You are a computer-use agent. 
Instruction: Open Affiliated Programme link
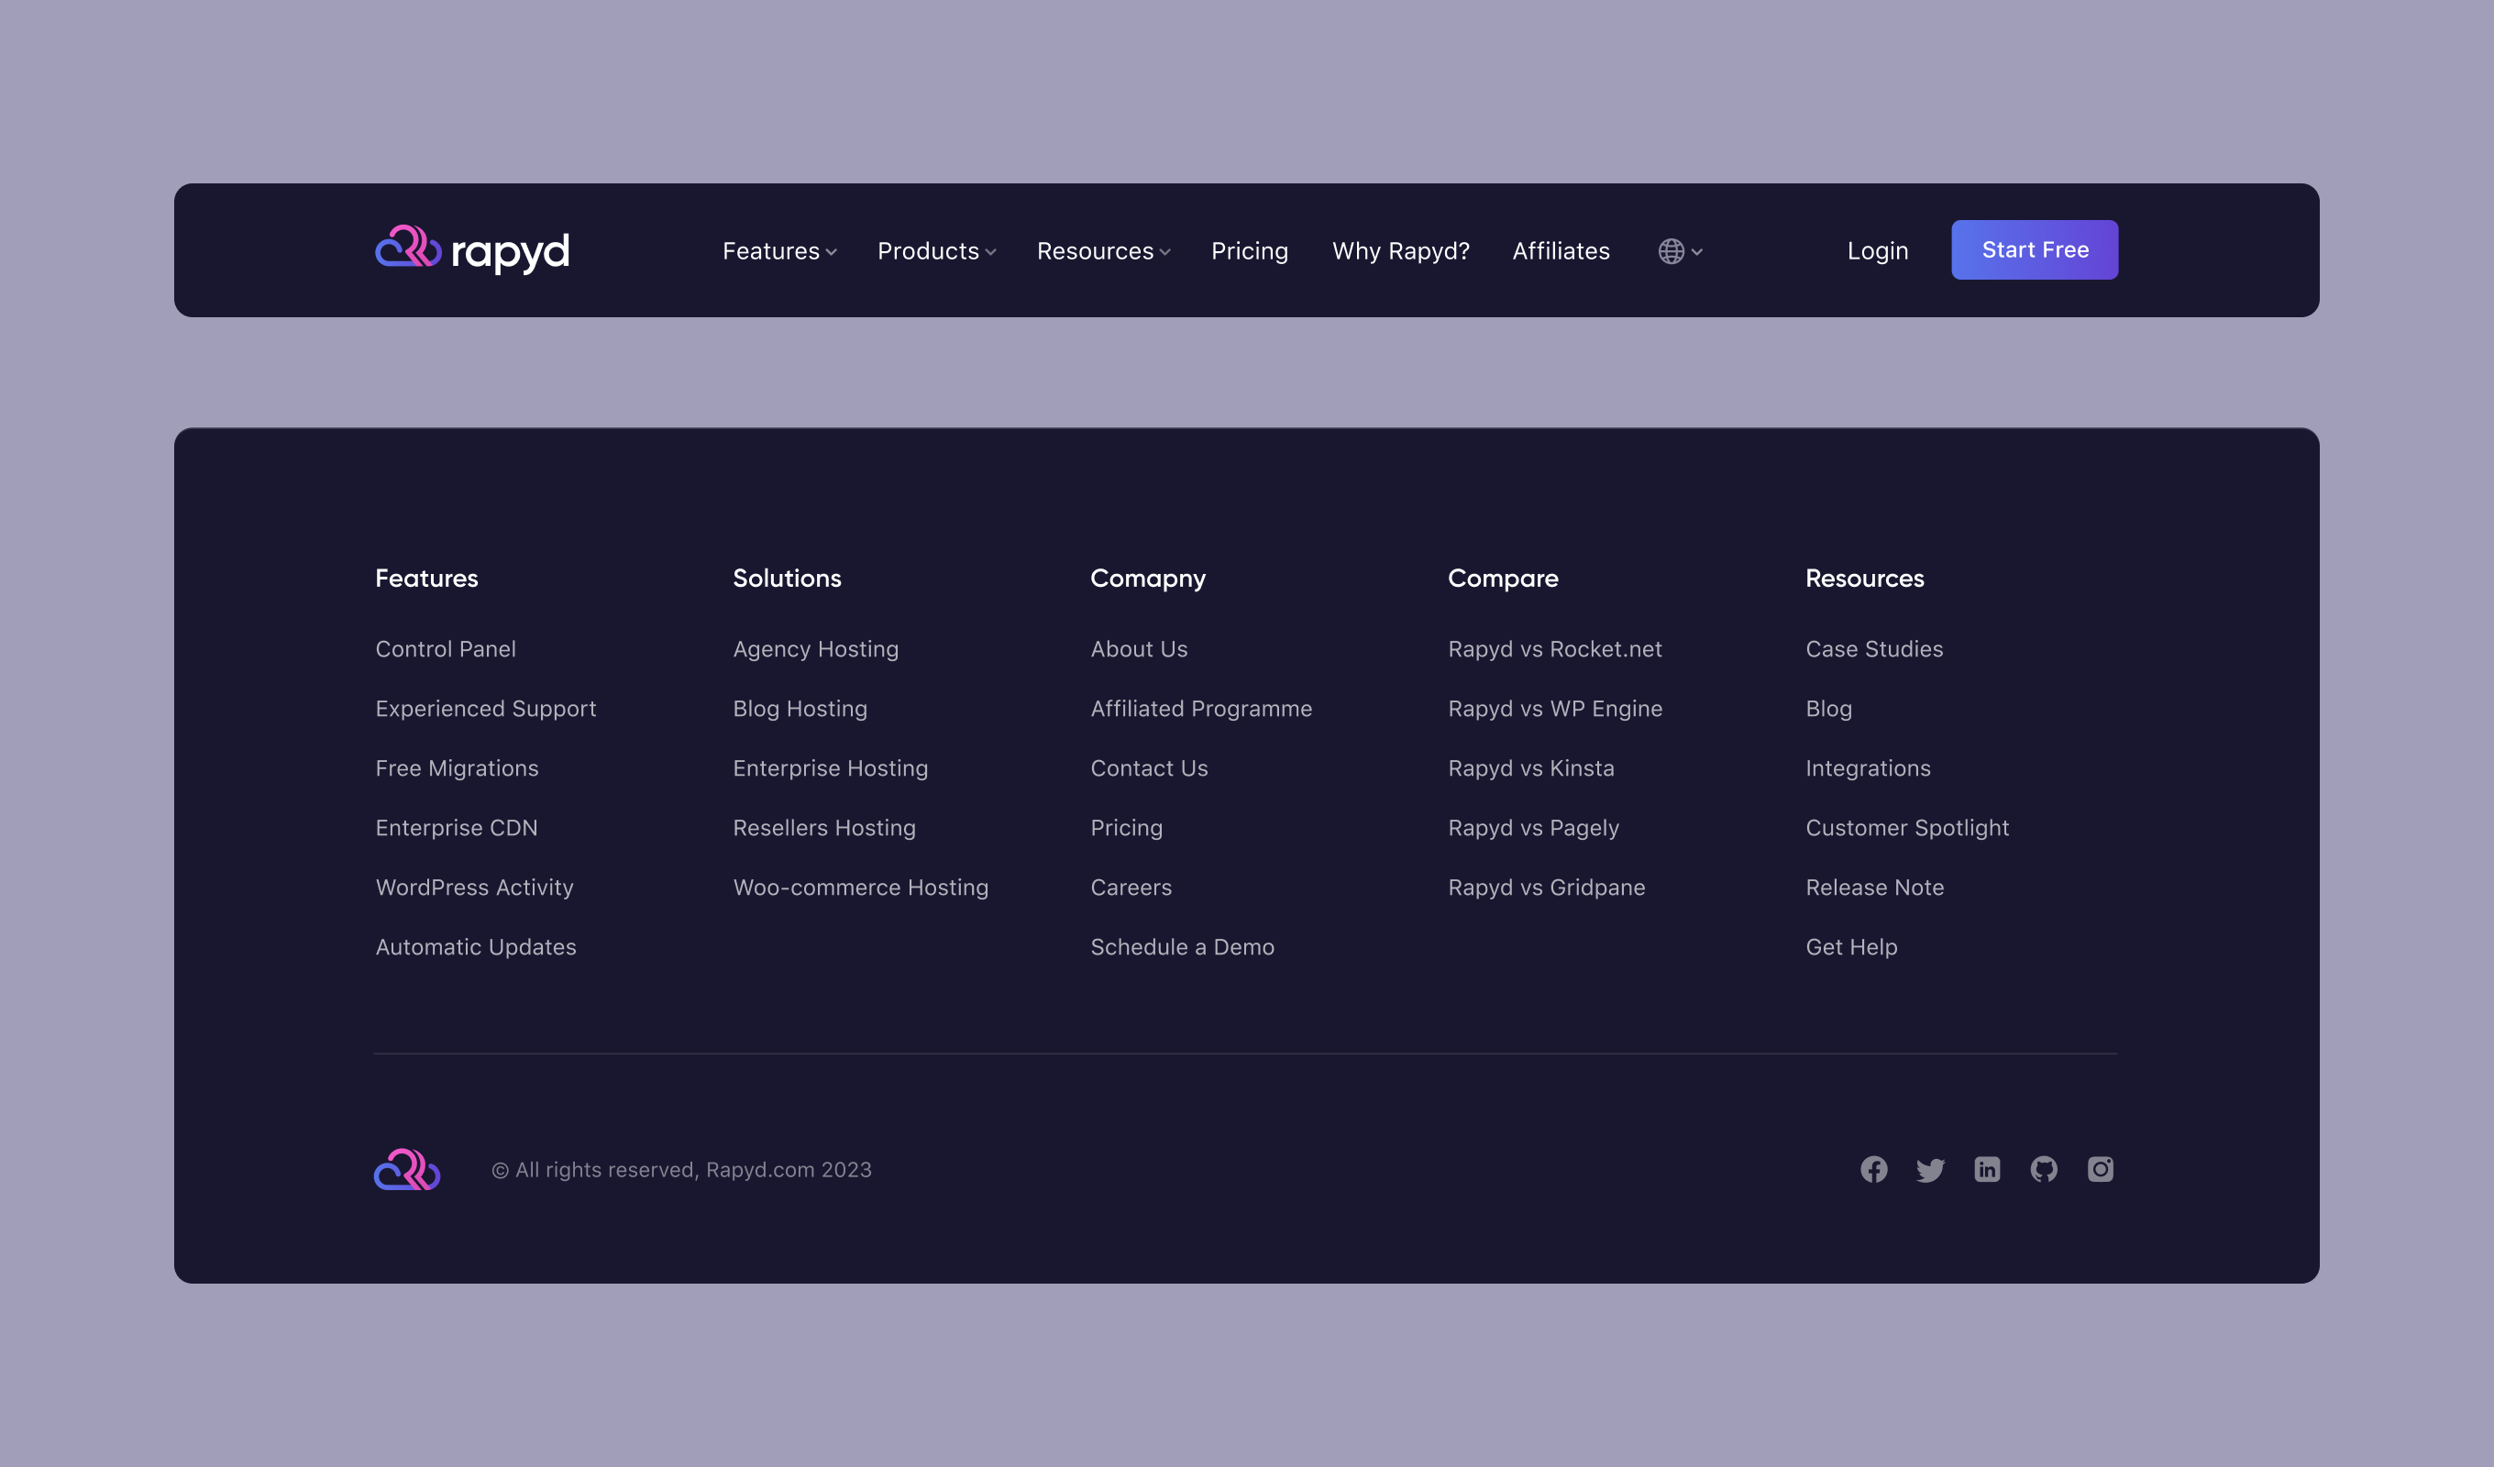[x=1201, y=709]
